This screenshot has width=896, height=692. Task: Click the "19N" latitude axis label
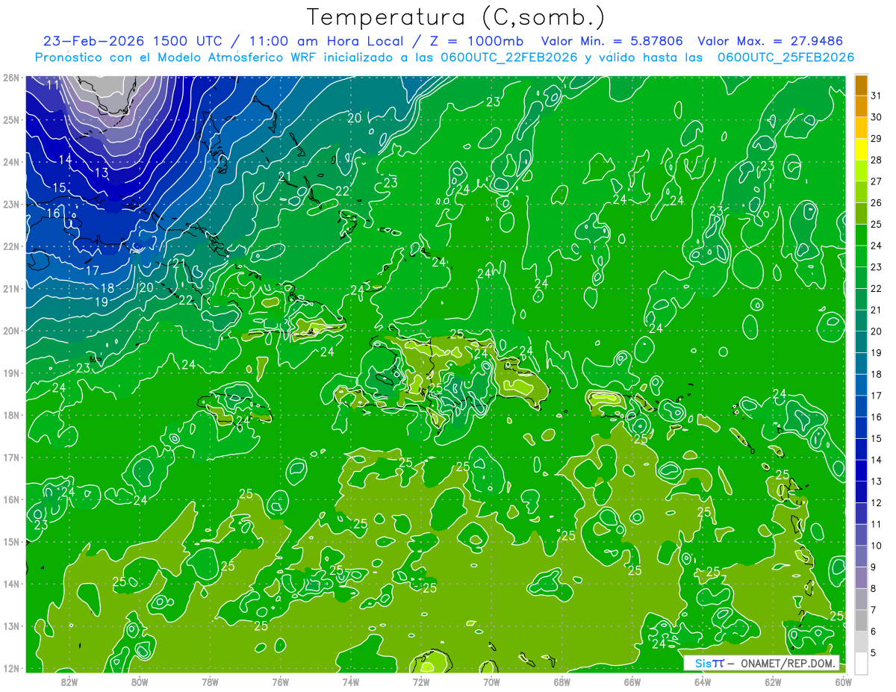click(x=10, y=373)
